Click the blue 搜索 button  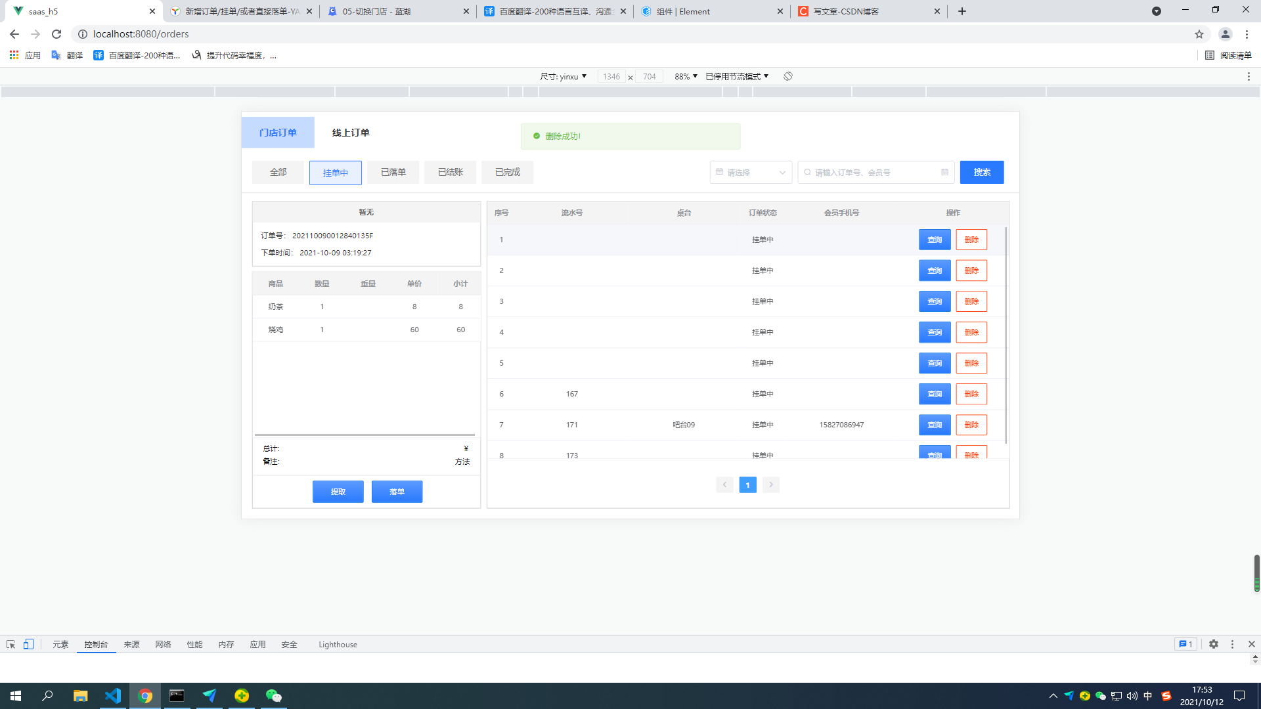click(x=981, y=172)
